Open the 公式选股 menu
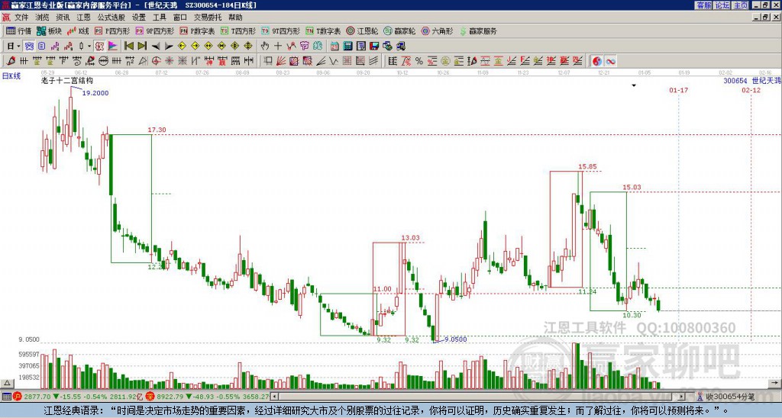The width and height of the screenshot is (782, 418). (111, 18)
